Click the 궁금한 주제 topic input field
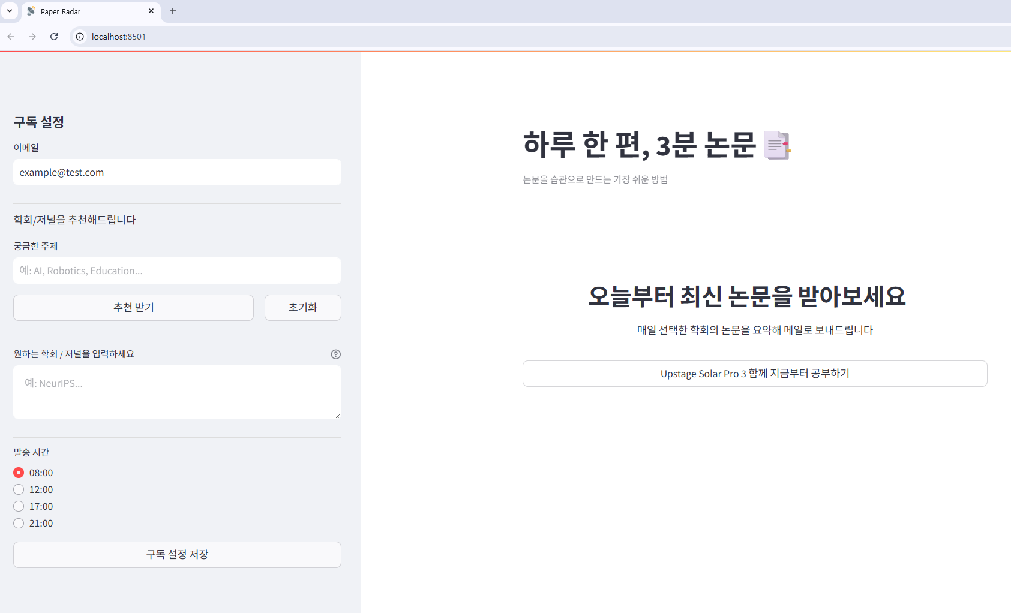1011x613 pixels. [x=177, y=271]
